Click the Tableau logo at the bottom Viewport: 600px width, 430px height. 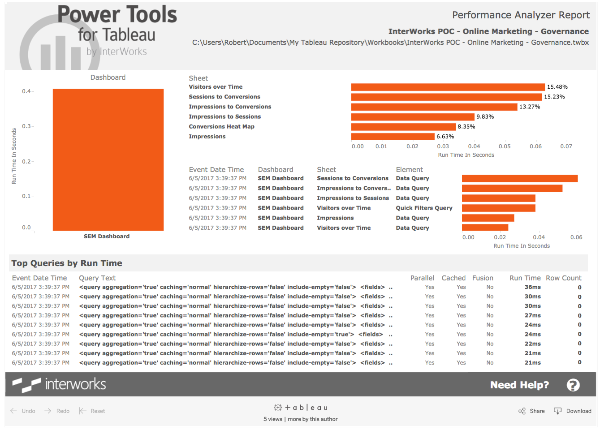[300, 407]
